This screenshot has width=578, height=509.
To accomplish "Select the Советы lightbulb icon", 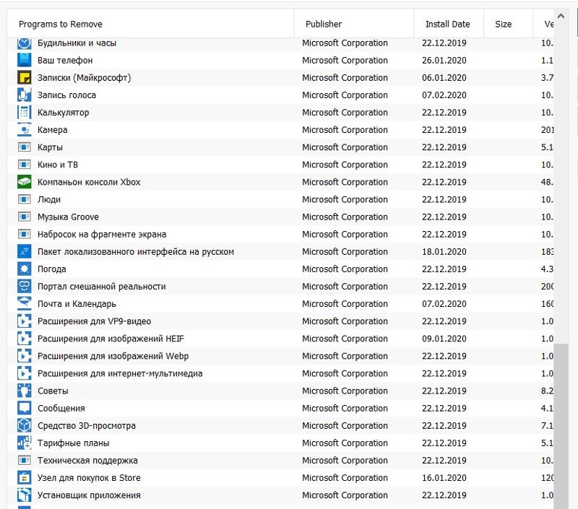I will point(24,391).
